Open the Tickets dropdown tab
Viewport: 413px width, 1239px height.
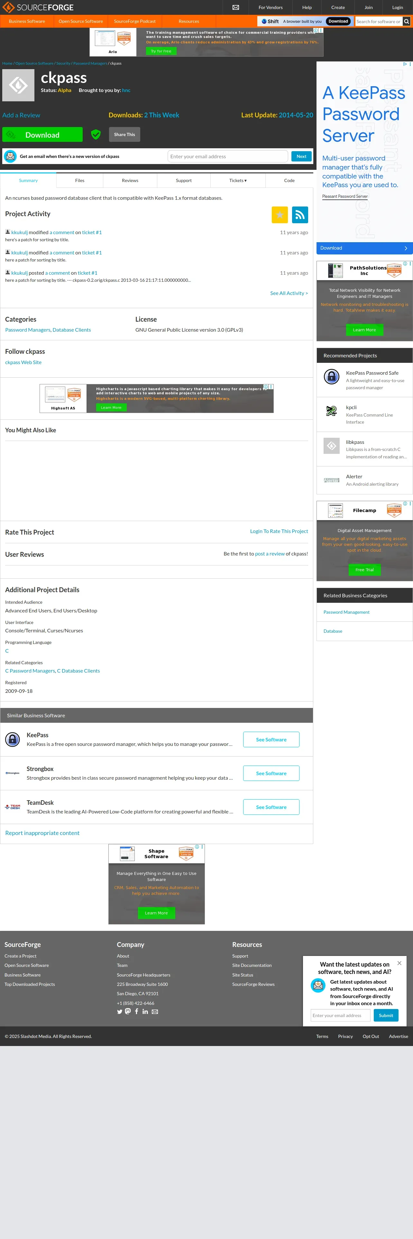238,180
